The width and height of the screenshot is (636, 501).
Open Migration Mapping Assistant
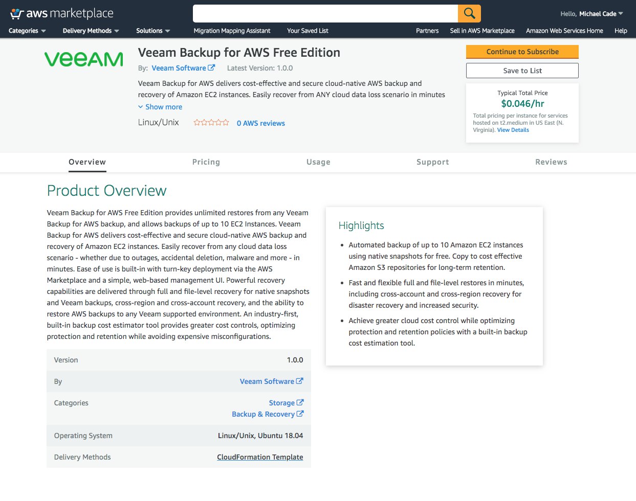point(232,31)
